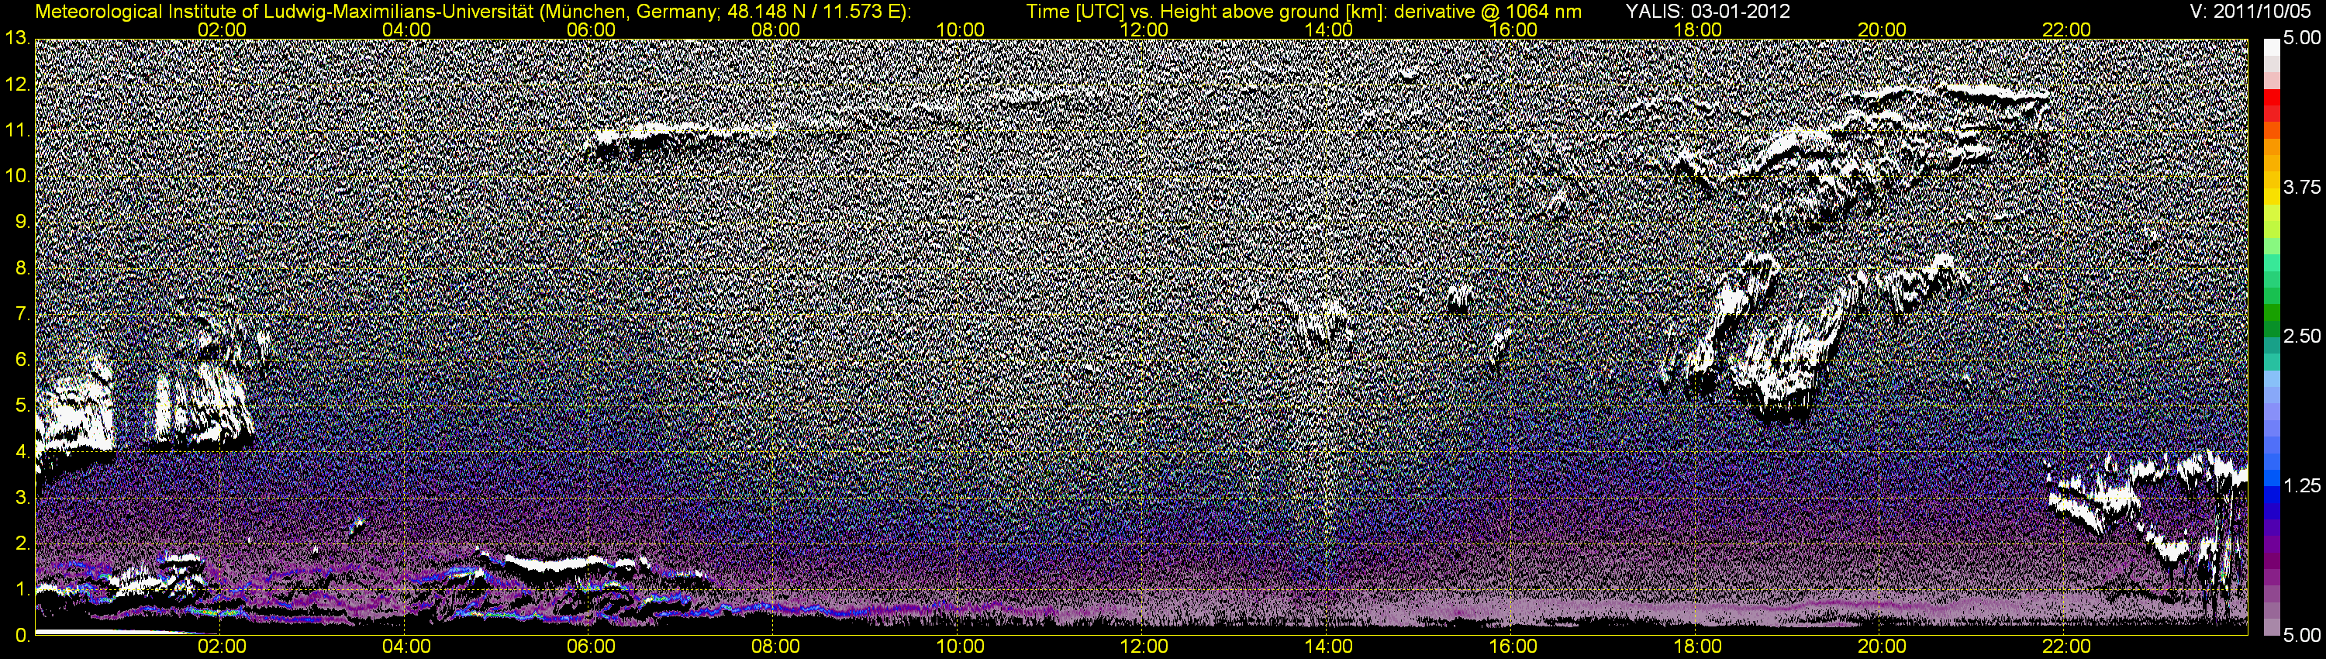Click the 12:00 label on the bottom time axis
The image size is (2326, 659).
1144,647
